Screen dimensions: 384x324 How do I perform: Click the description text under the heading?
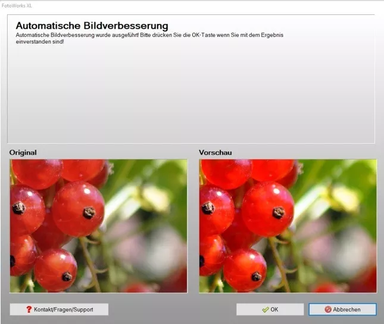[149, 39]
